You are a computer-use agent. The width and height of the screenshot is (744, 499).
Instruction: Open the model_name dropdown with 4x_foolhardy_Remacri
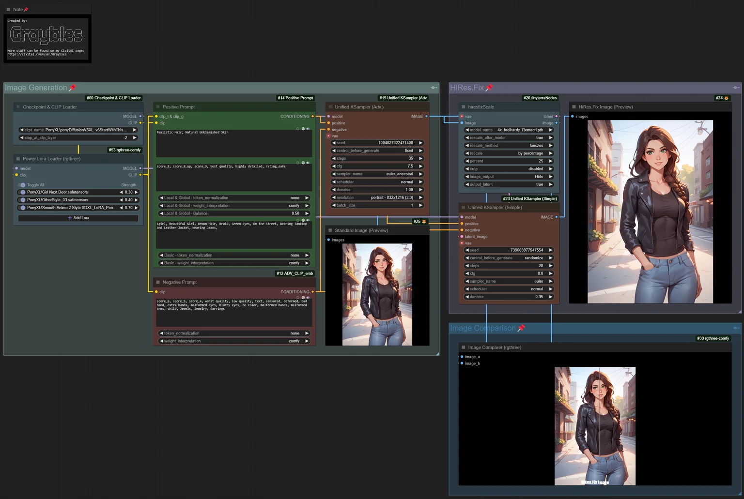point(509,130)
